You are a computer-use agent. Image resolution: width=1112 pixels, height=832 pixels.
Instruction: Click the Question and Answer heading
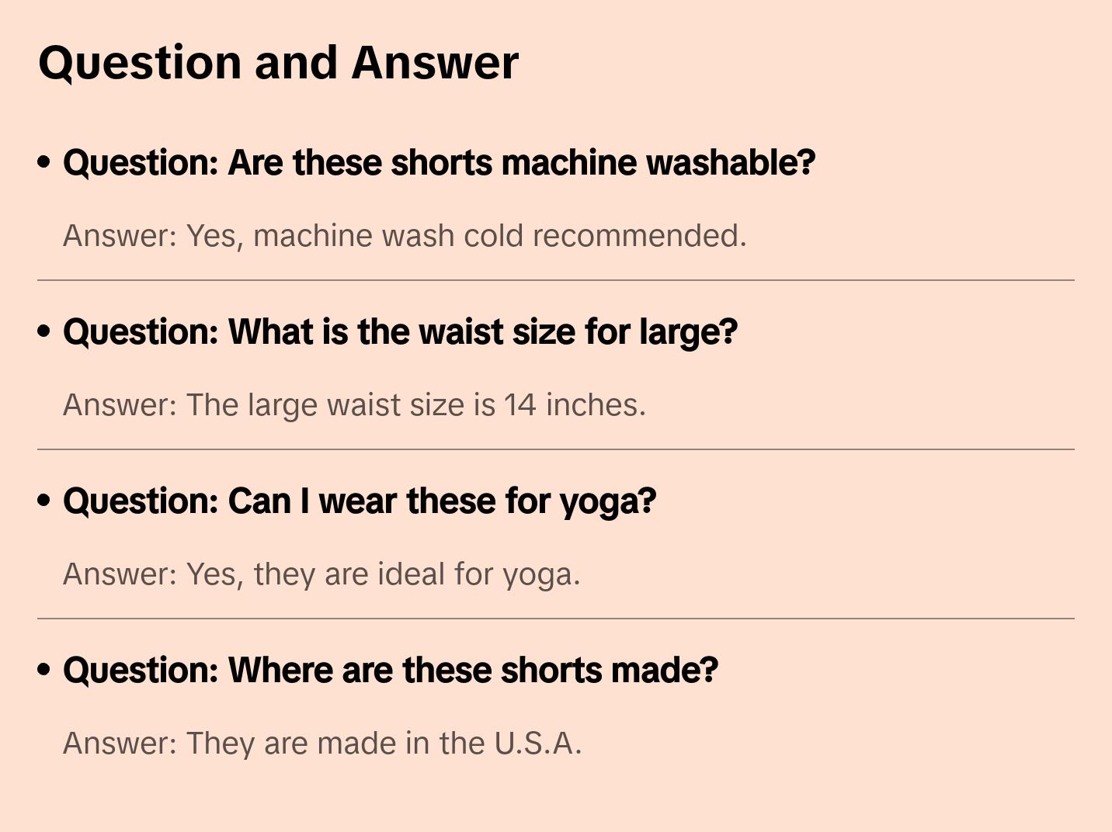pyautogui.click(x=278, y=63)
